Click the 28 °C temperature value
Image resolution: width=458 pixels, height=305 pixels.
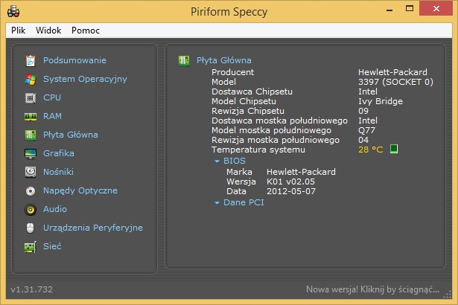pyautogui.click(x=370, y=150)
